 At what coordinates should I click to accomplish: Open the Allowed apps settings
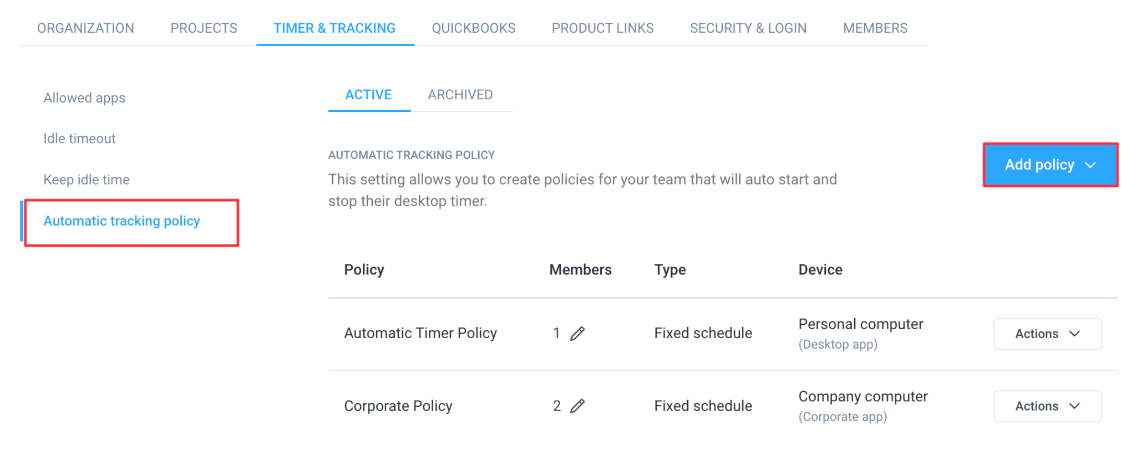[x=84, y=98]
